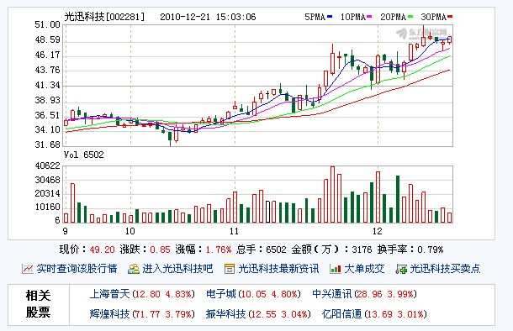Open the 大单成交 link

point(364,269)
